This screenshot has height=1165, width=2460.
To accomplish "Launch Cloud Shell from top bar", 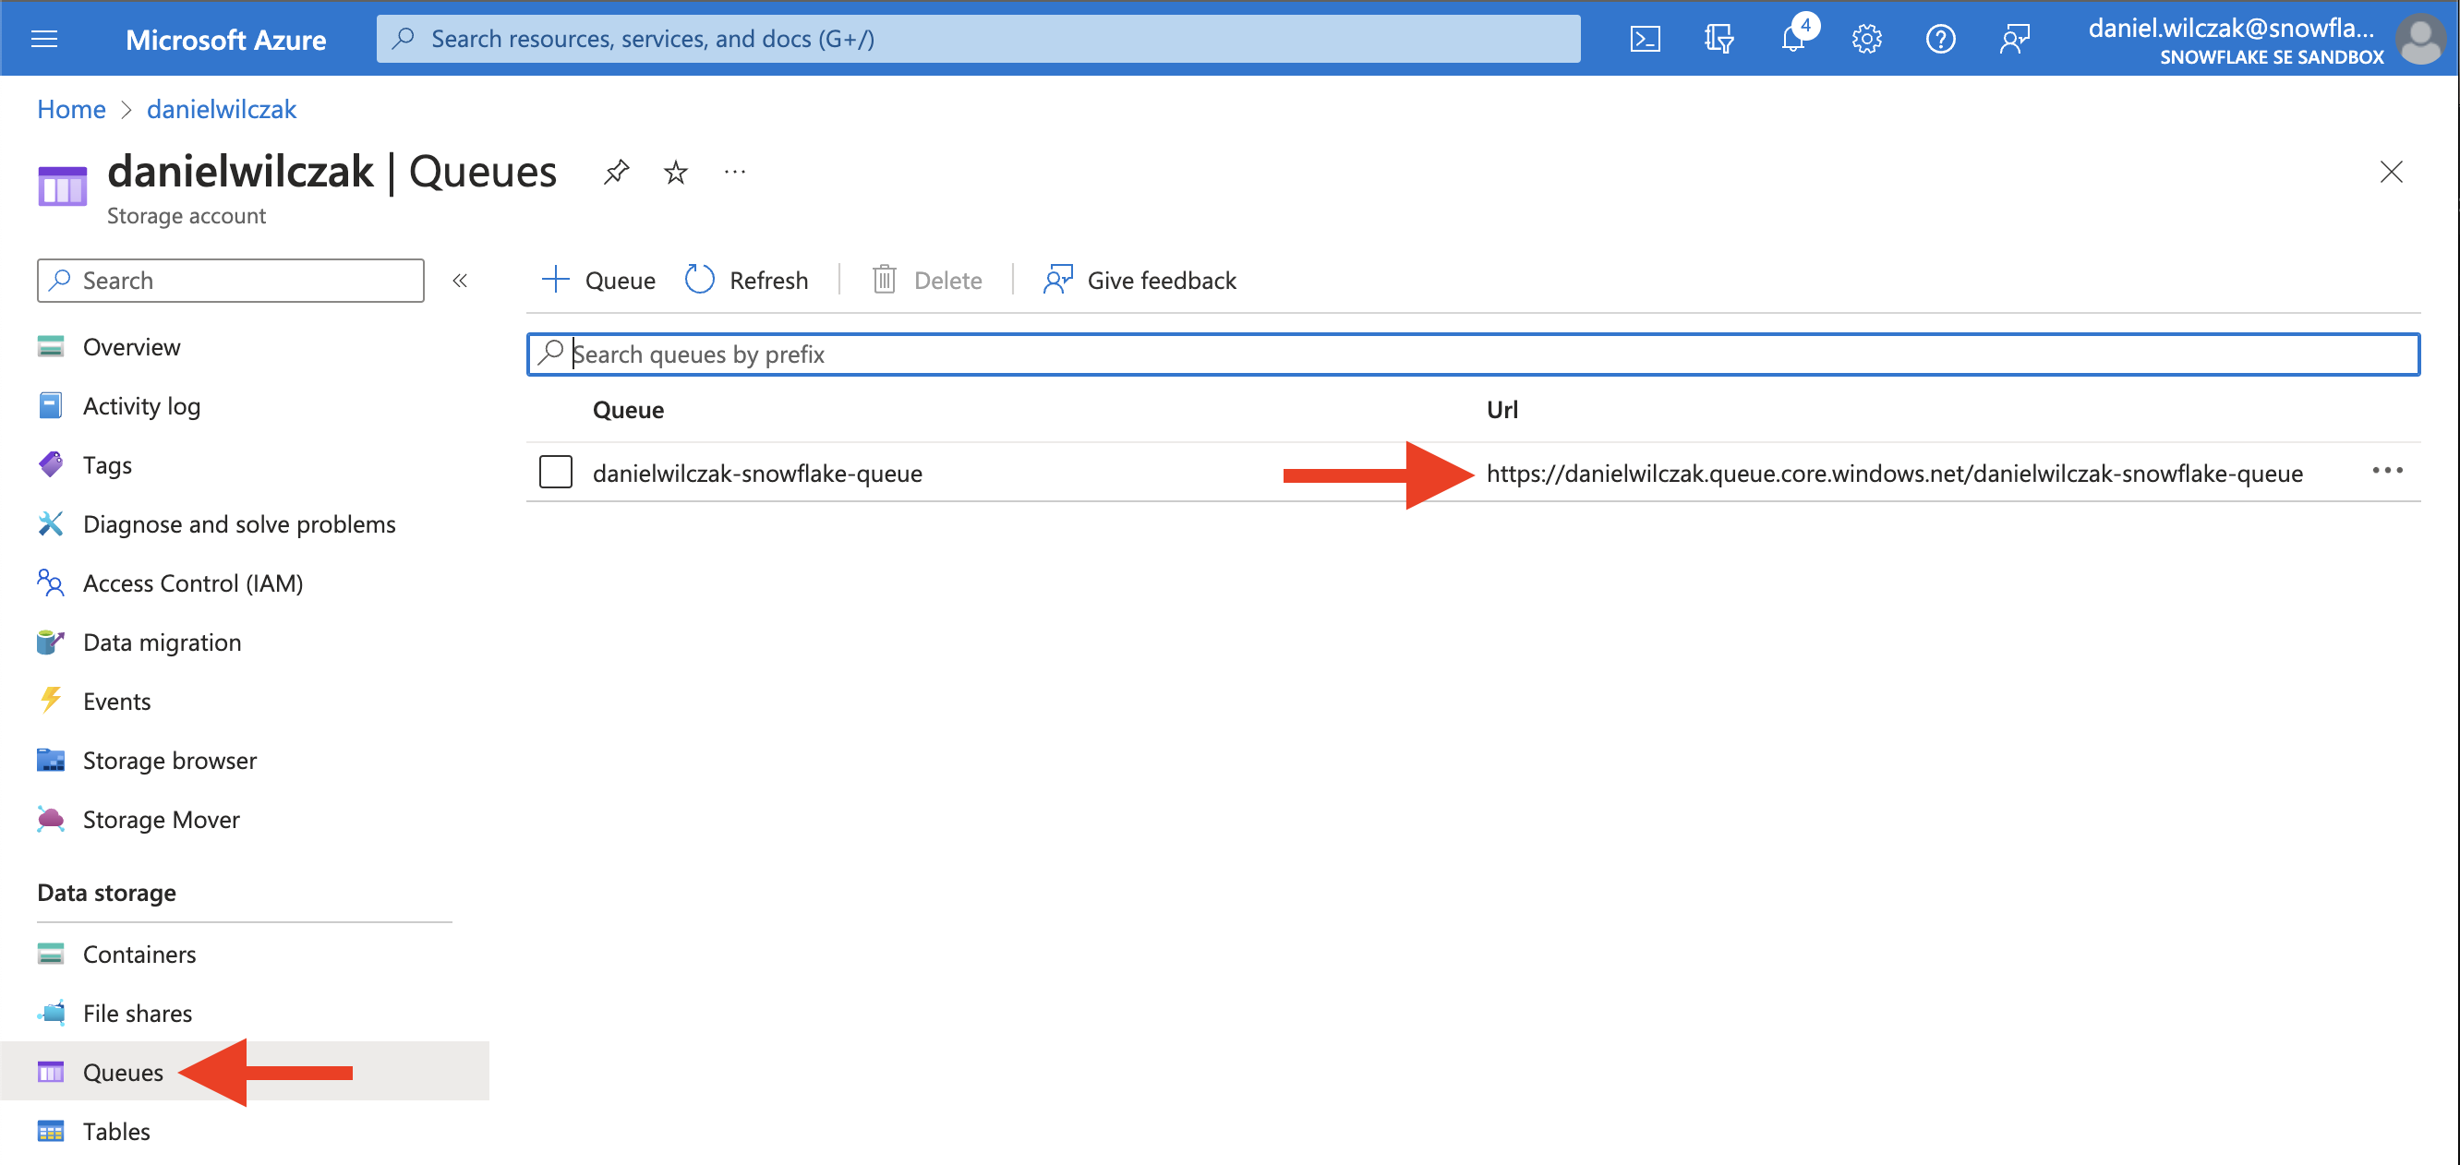I will pos(1645,39).
